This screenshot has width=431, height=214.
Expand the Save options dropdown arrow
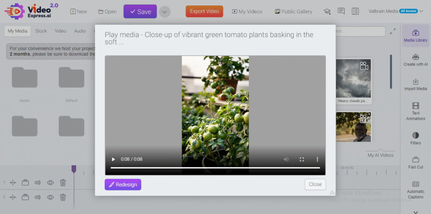pyautogui.click(x=165, y=12)
